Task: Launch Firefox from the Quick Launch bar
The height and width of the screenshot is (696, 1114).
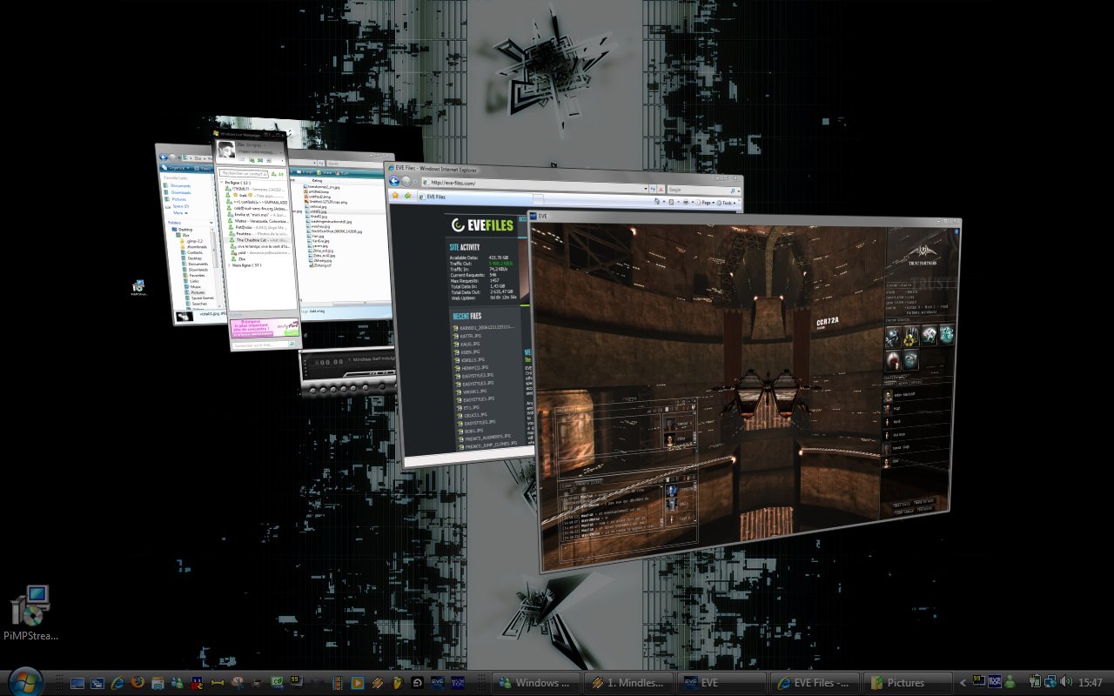Action: (138, 683)
